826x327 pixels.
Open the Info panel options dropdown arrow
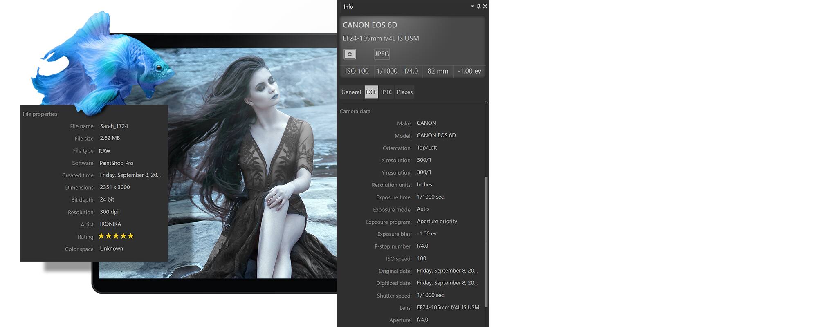pos(472,6)
